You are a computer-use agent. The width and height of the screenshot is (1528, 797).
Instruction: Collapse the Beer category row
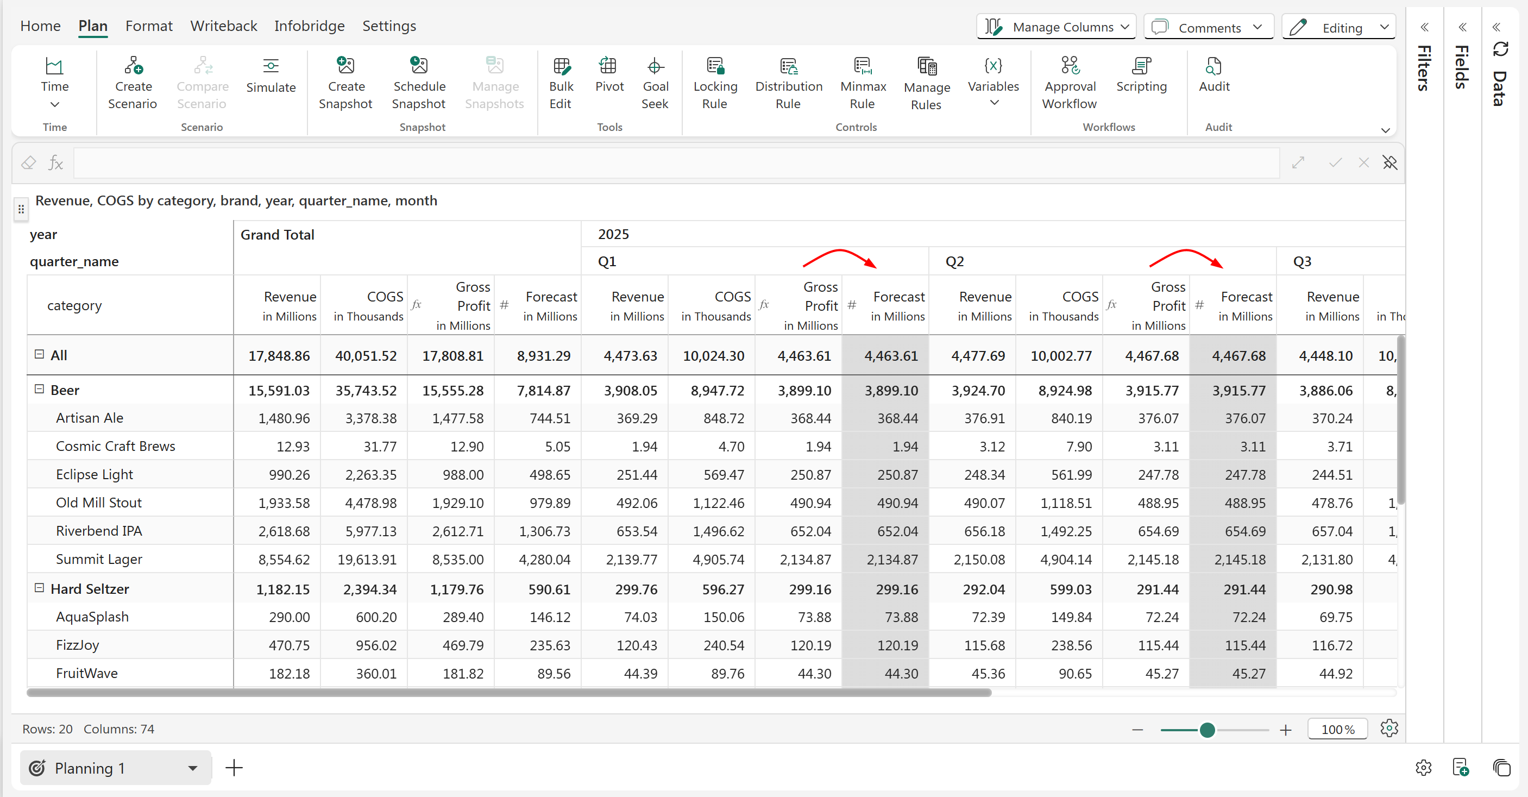click(x=39, y=390)
